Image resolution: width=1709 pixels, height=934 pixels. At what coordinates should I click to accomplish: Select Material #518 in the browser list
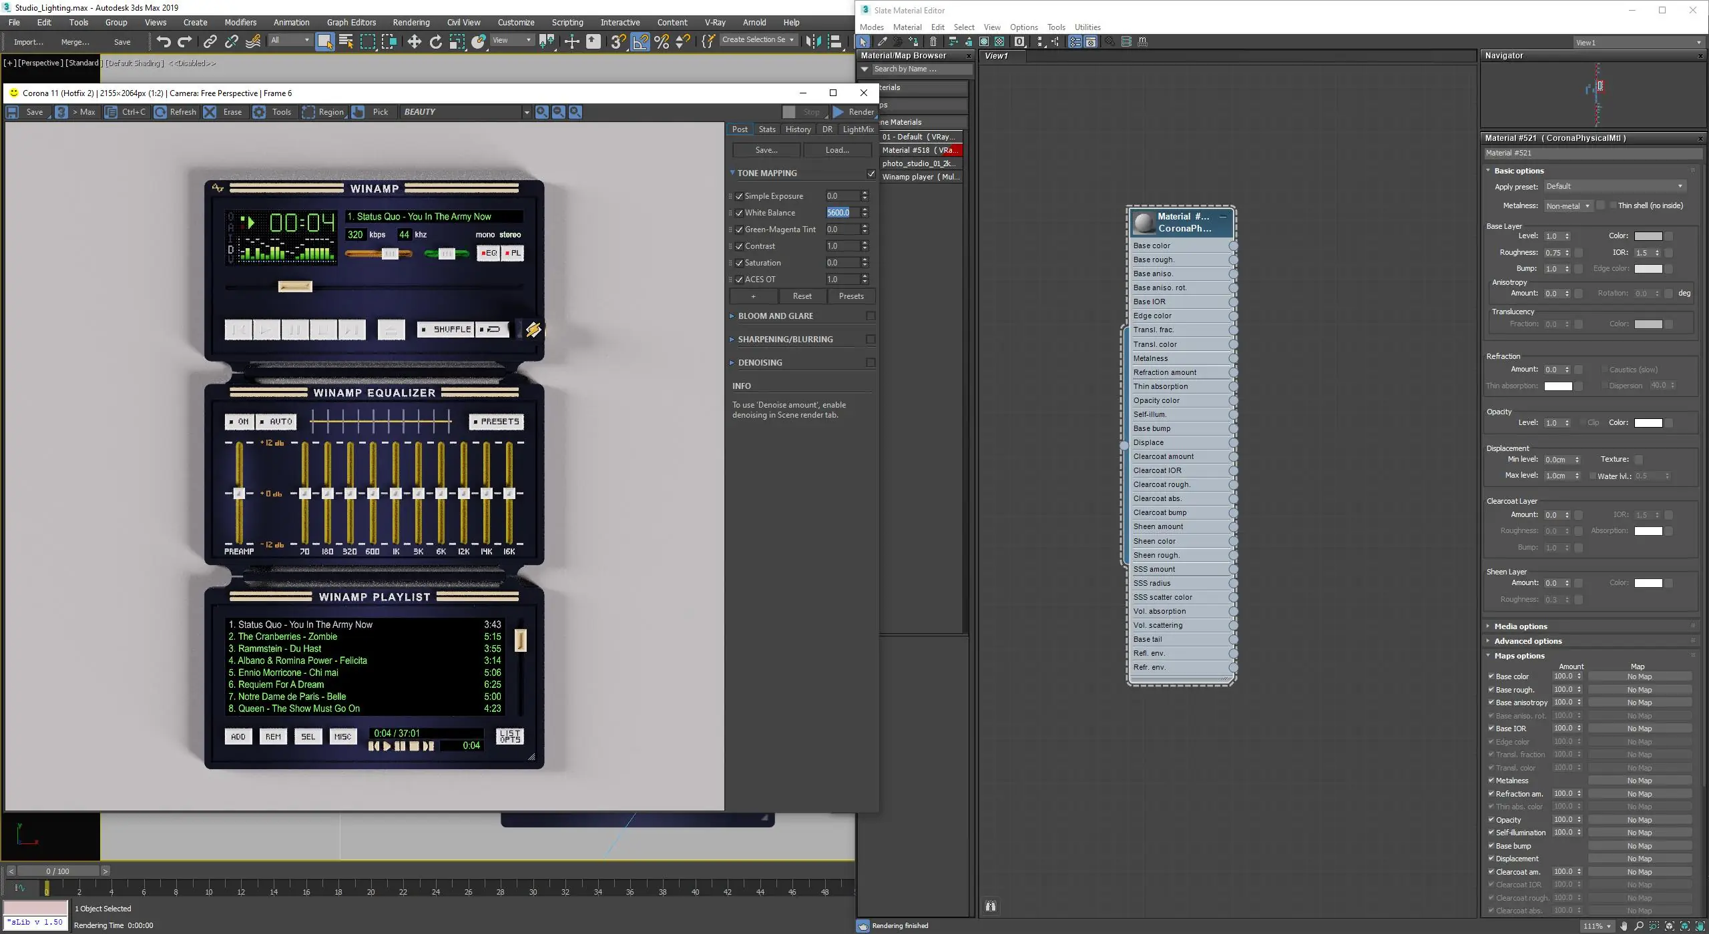(919, 150)
